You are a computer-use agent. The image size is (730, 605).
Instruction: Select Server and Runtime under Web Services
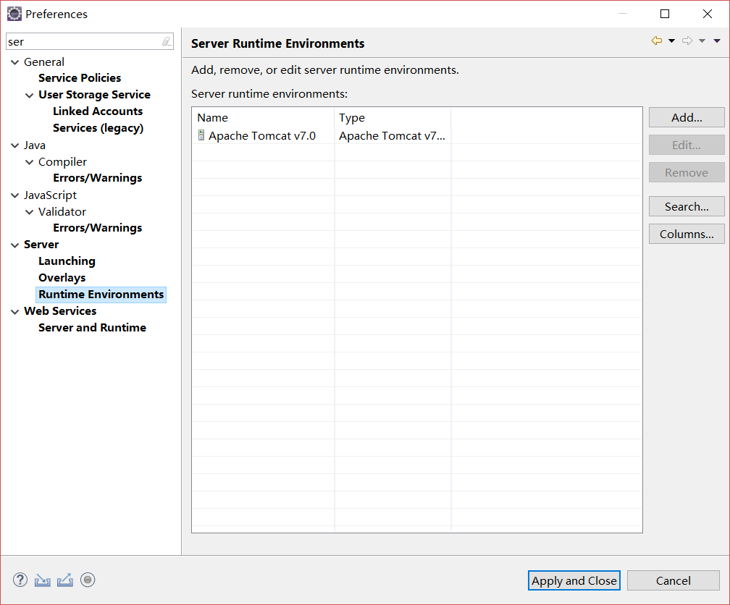click(x=92, y=328)
